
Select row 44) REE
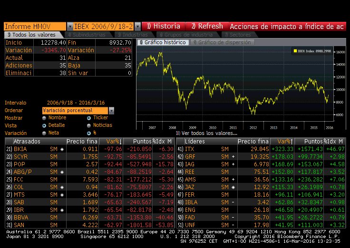tap(261, 172)
